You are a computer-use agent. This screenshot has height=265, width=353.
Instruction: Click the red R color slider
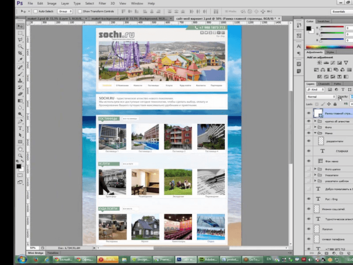tap(332, 28)
